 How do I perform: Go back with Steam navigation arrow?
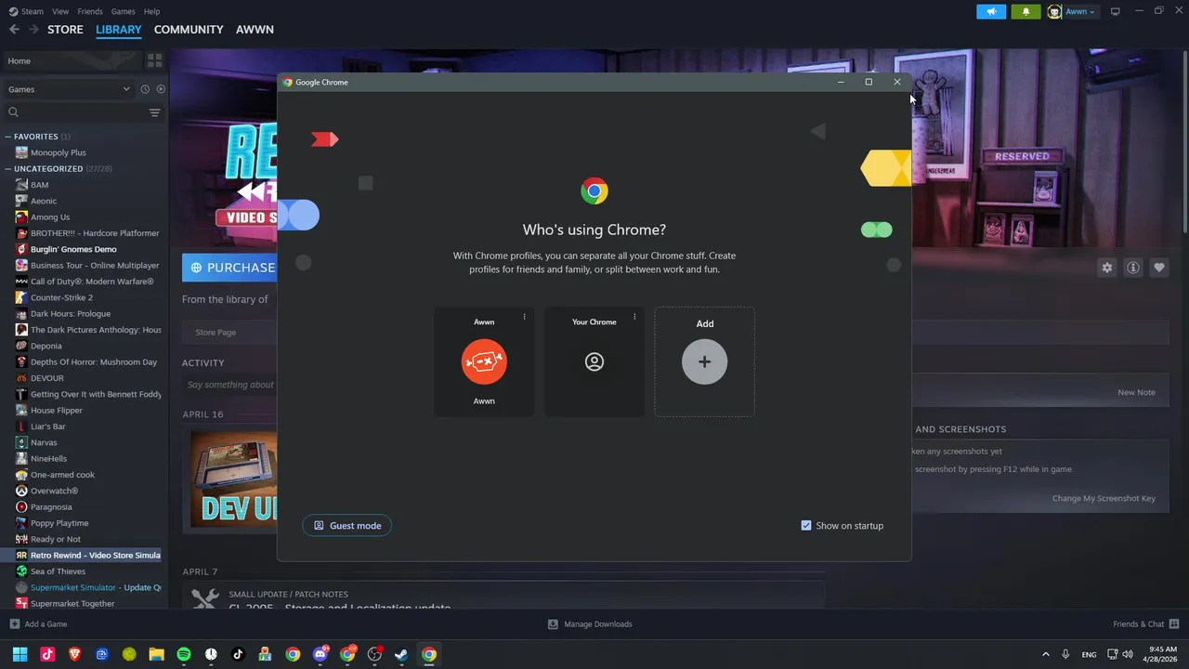(x=14, y=30)
